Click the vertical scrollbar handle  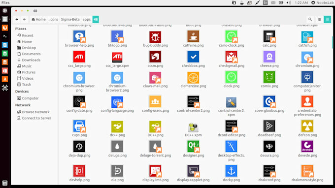click(x=333, y=42)
